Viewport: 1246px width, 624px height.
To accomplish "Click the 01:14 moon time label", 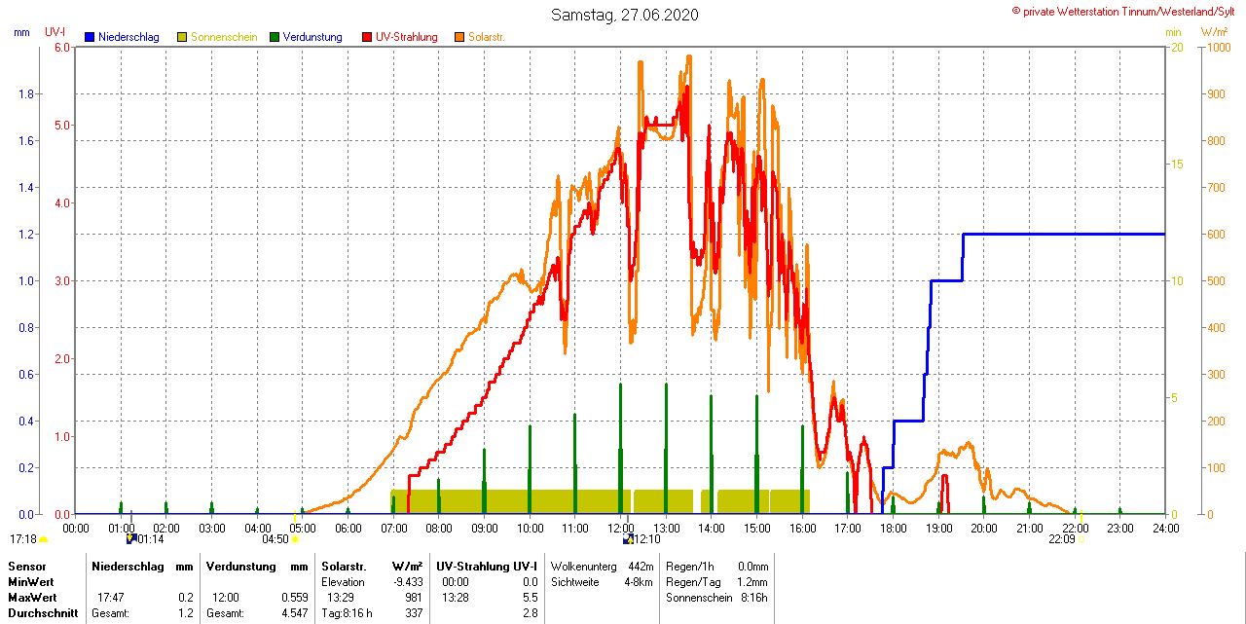I will [x=151, y=539].
